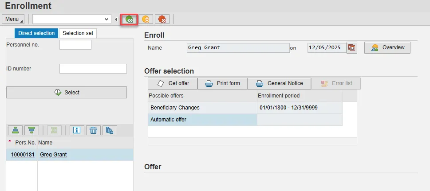Click the Personnel no. input field
This screenshot has height=191, width=430.
coord(75,45)
